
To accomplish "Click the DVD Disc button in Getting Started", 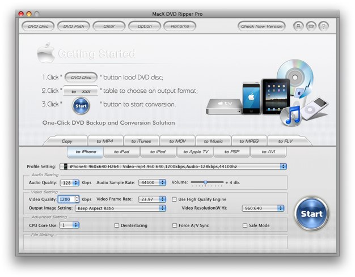I will (x=81, y=78).
